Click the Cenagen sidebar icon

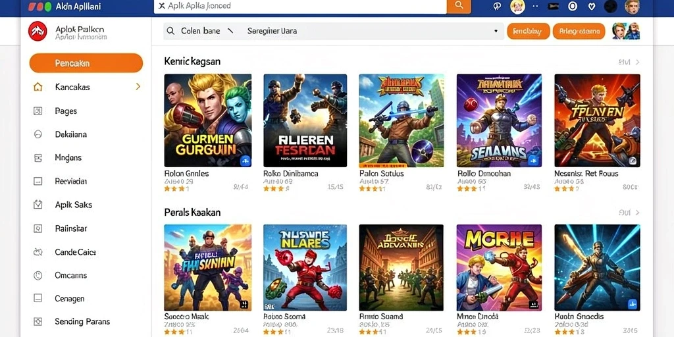(x=38, y=298)
